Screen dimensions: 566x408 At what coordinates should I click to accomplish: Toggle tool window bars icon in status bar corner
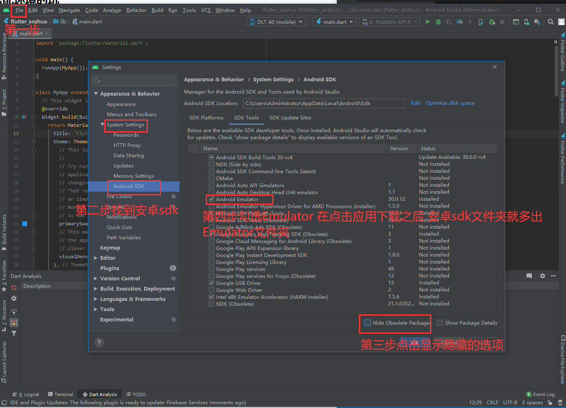[x=4, y=403]
